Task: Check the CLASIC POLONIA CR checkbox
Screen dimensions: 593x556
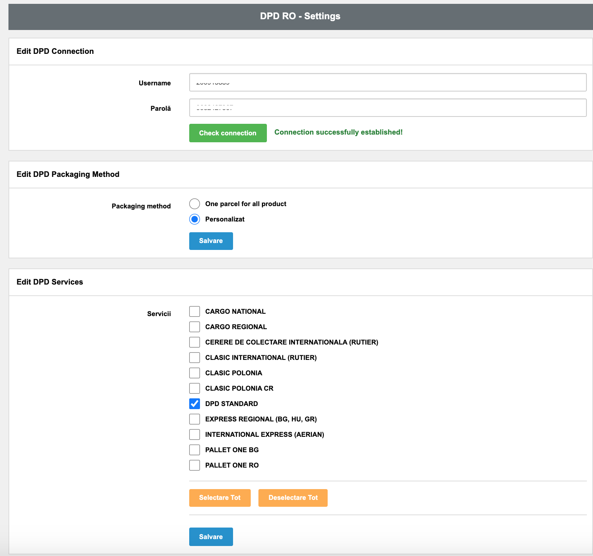Action: pos(195,388)
